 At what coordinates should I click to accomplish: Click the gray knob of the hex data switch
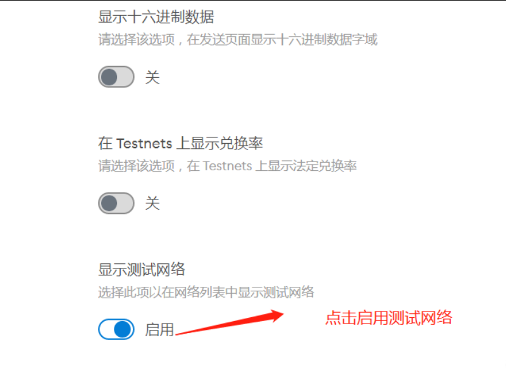point(109,77)
